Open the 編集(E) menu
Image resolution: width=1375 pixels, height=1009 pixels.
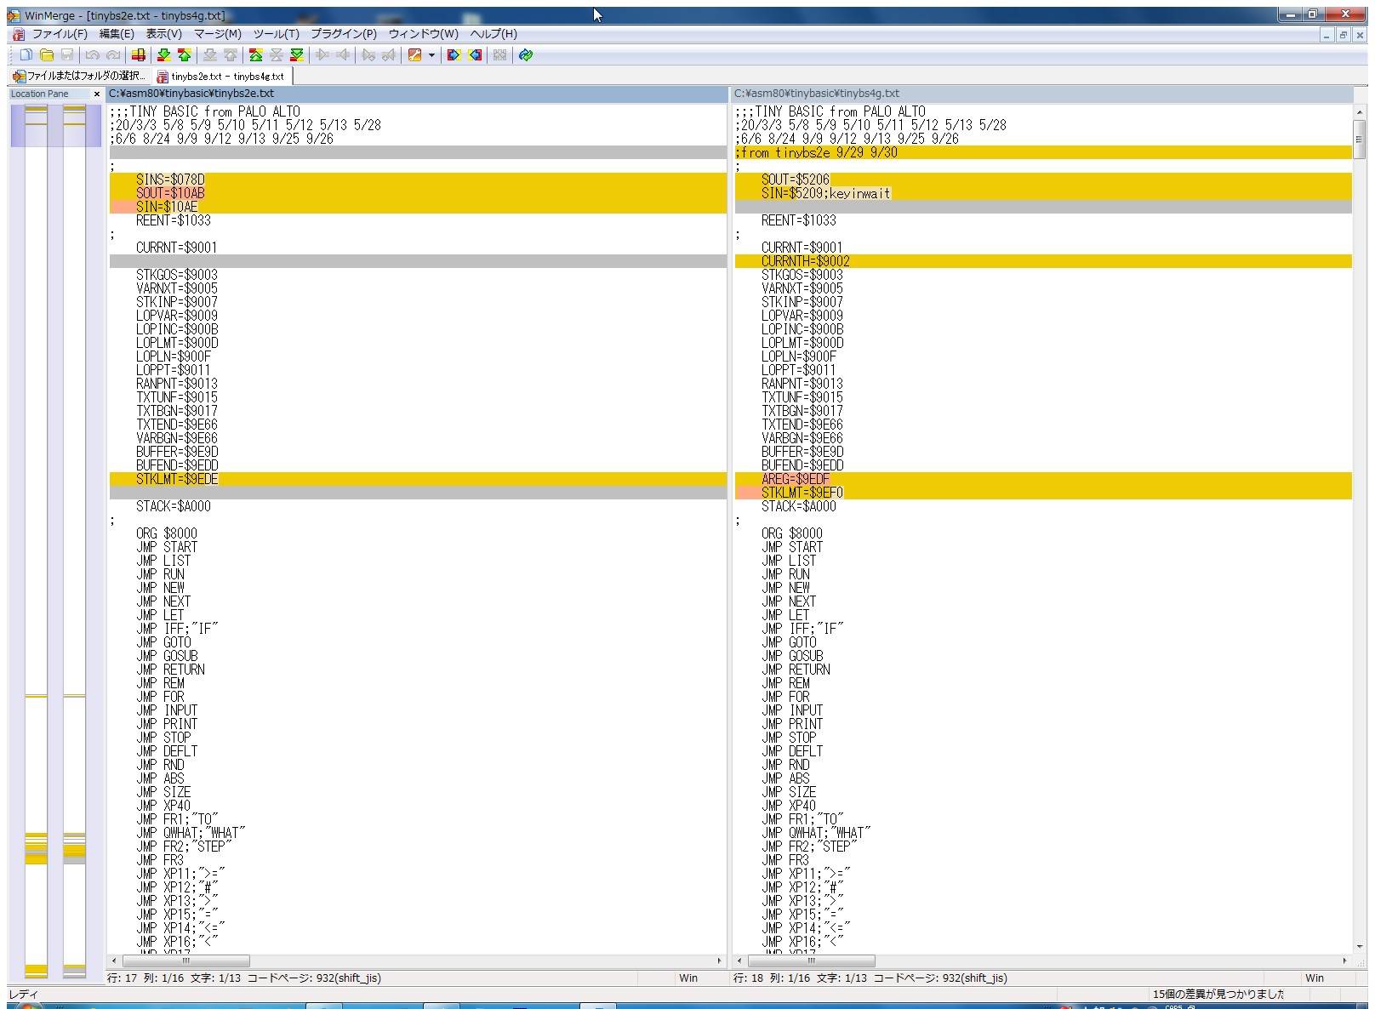(x=117, y=34)
